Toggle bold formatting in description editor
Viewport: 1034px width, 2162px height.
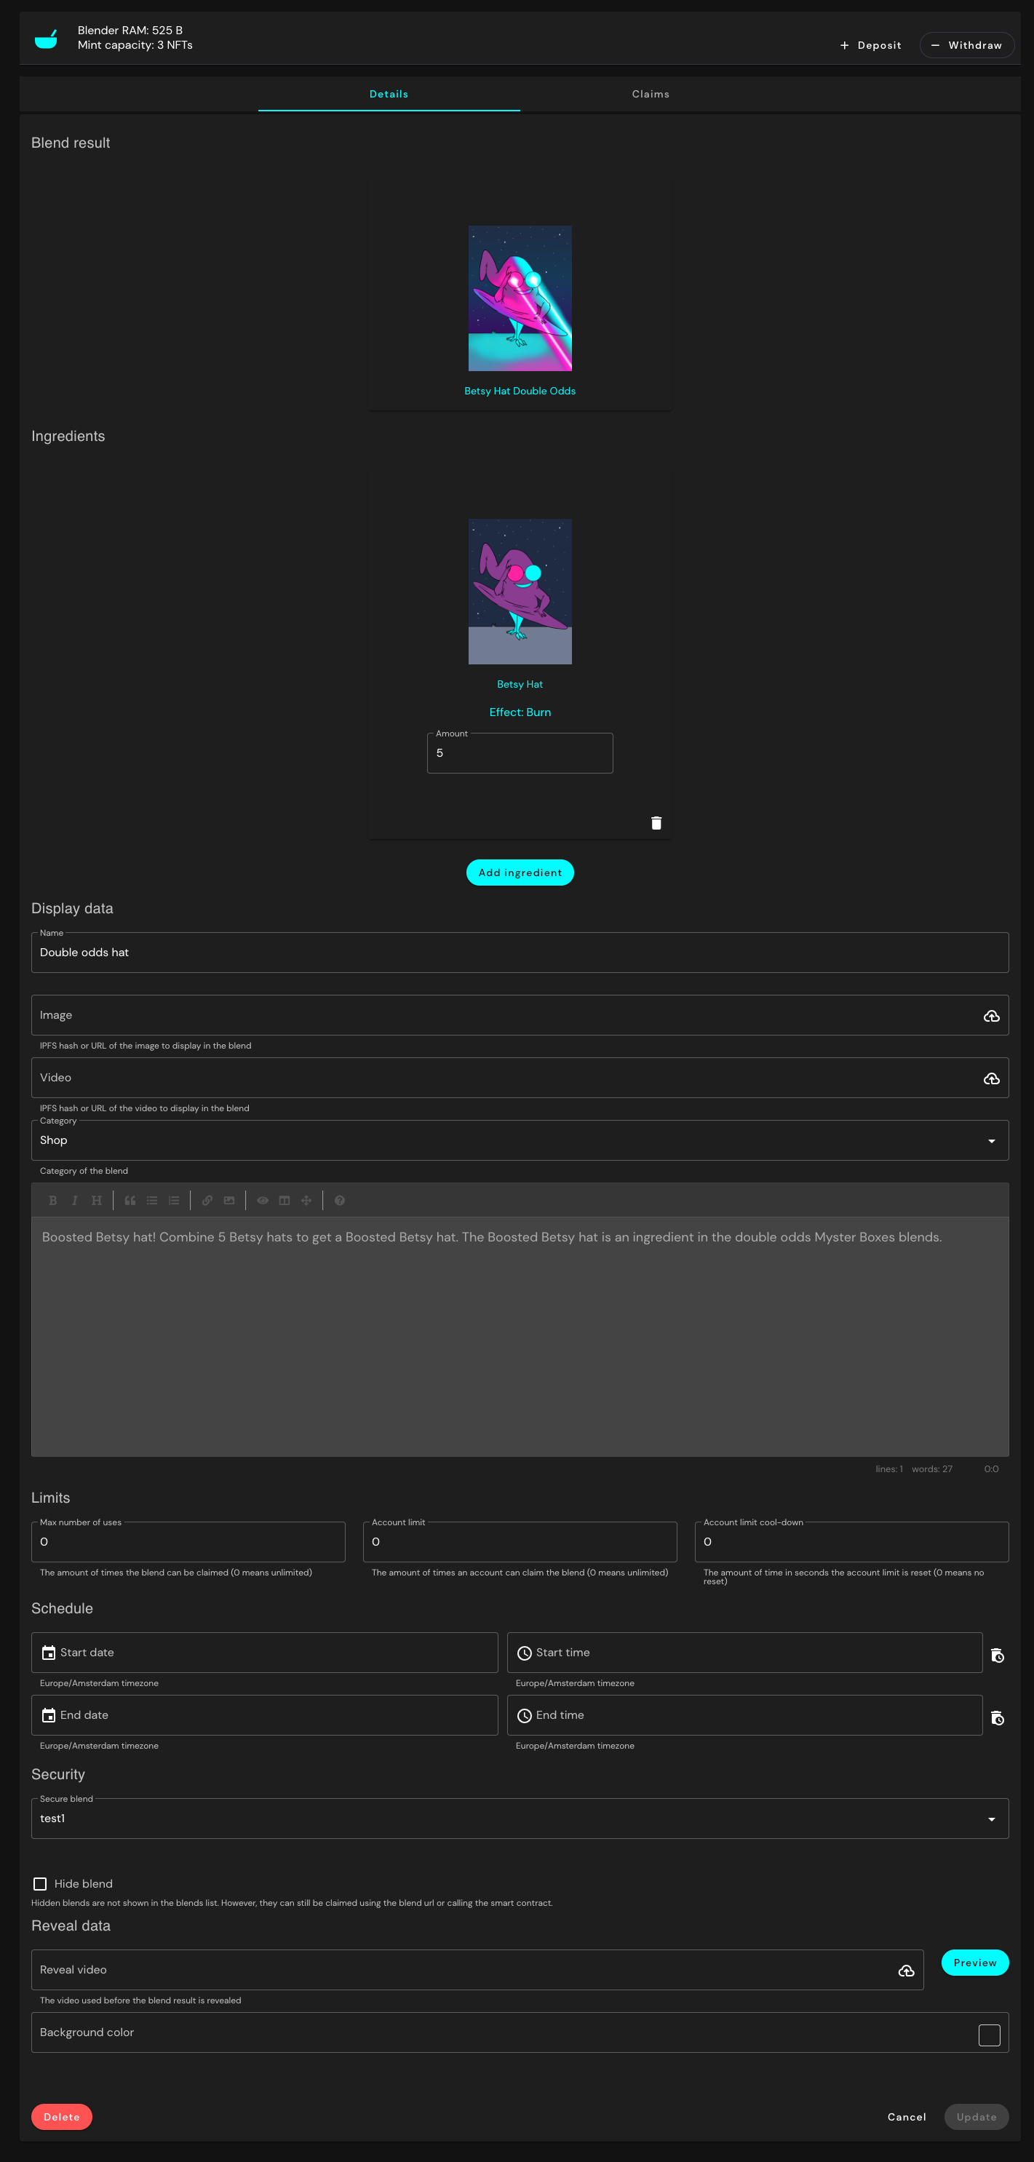click(x=53, y=1200)
